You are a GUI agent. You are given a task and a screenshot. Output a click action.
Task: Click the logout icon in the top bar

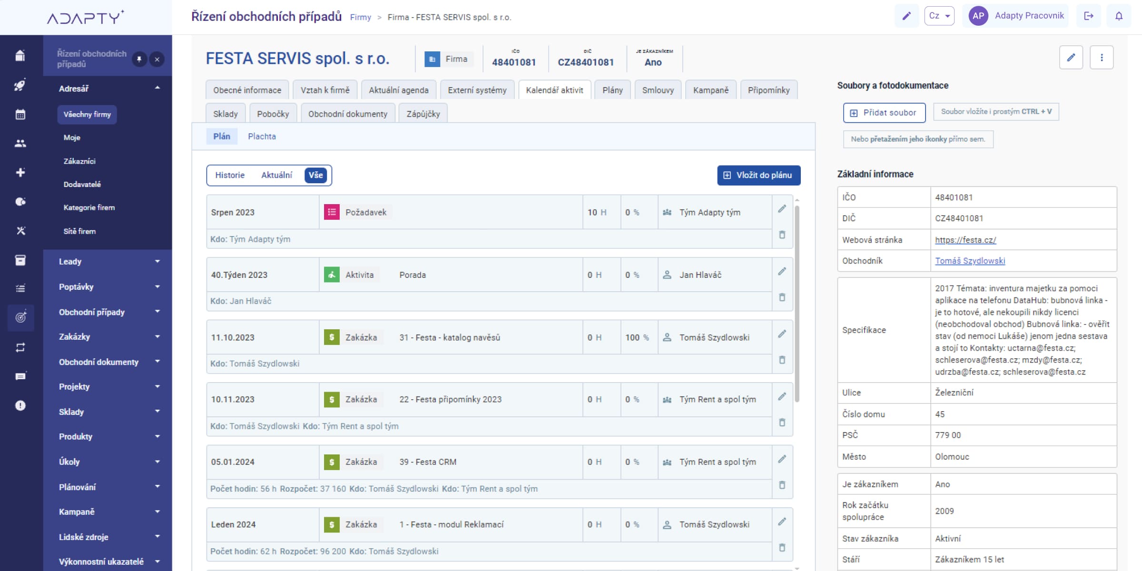point(1089,16)
